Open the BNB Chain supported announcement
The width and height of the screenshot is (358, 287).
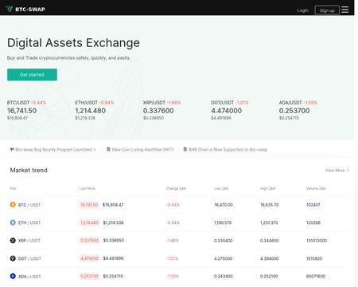(x=225, y=150)
